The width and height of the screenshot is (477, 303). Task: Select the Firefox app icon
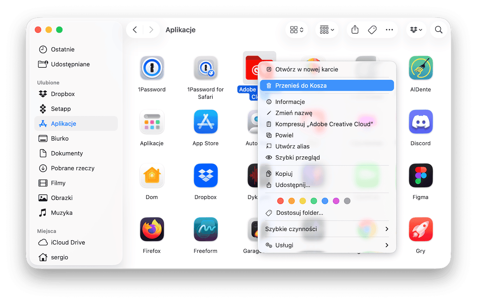pos(152,229)
